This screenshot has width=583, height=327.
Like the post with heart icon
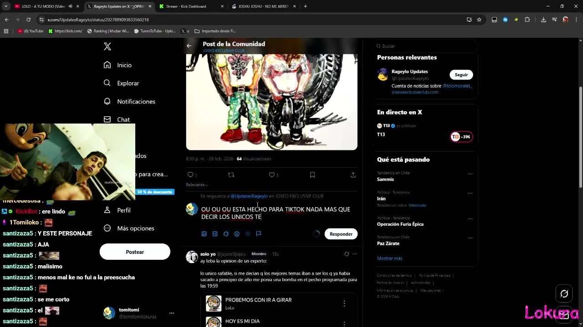point(271,175)
